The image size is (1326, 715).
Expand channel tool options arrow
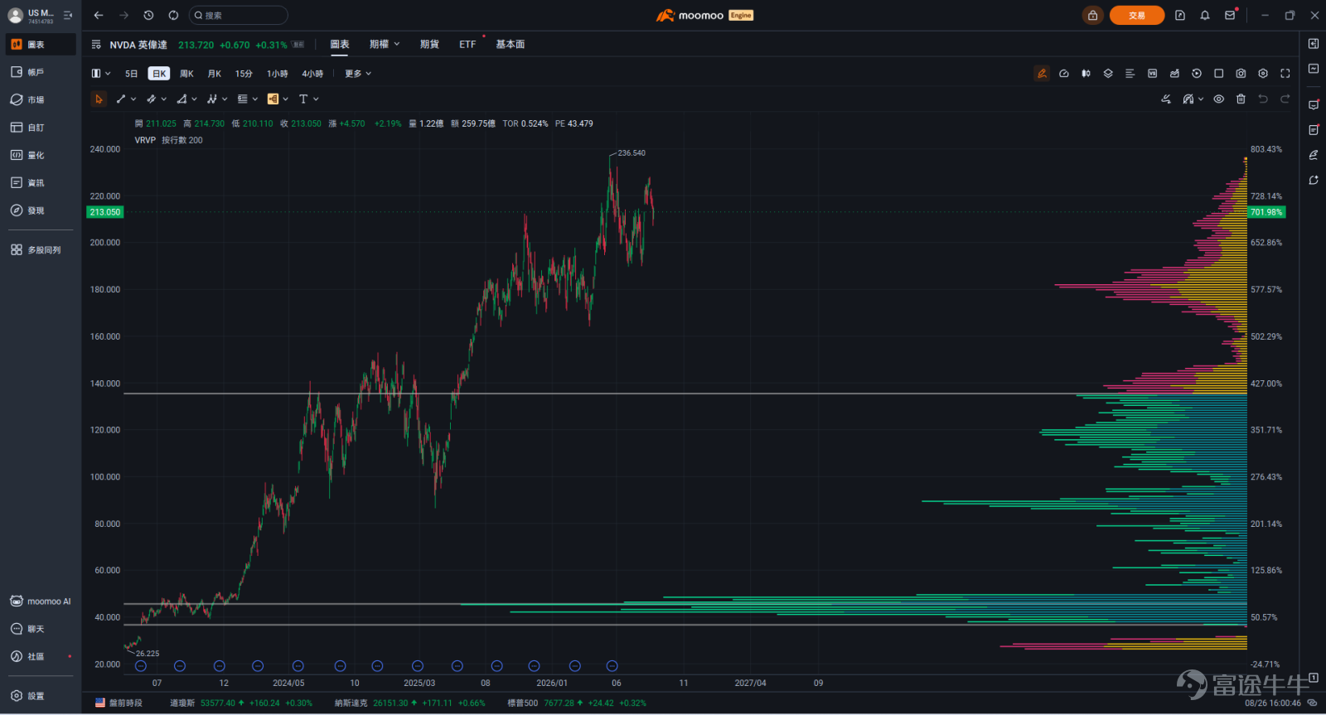(164, 99)
